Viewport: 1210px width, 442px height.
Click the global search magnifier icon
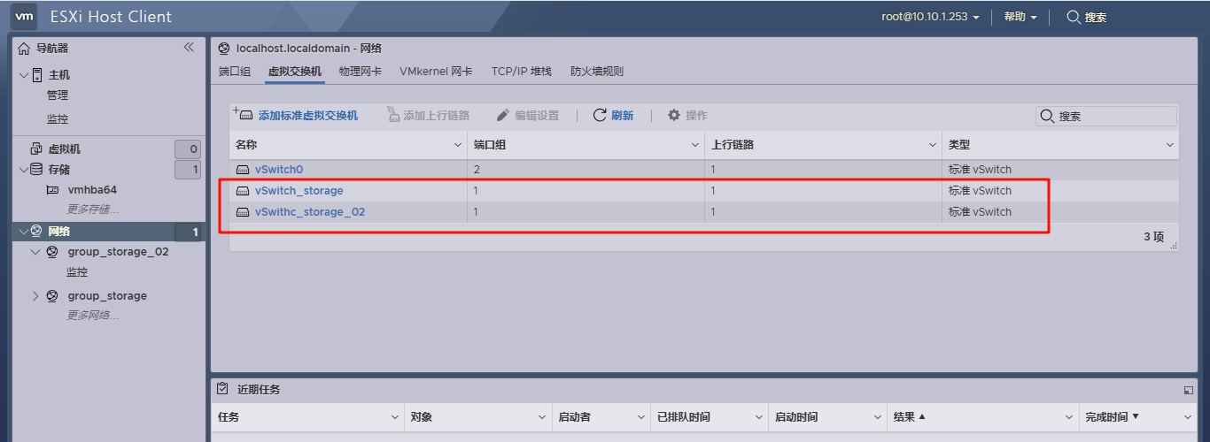tap(1073, 17)
